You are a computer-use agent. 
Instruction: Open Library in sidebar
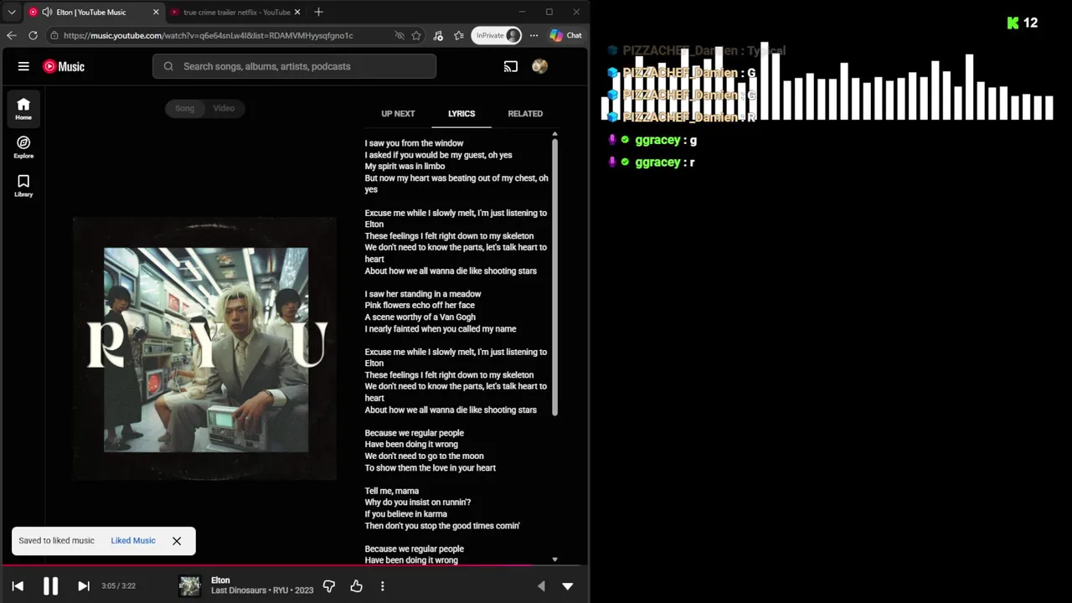[x=23, y=186]
